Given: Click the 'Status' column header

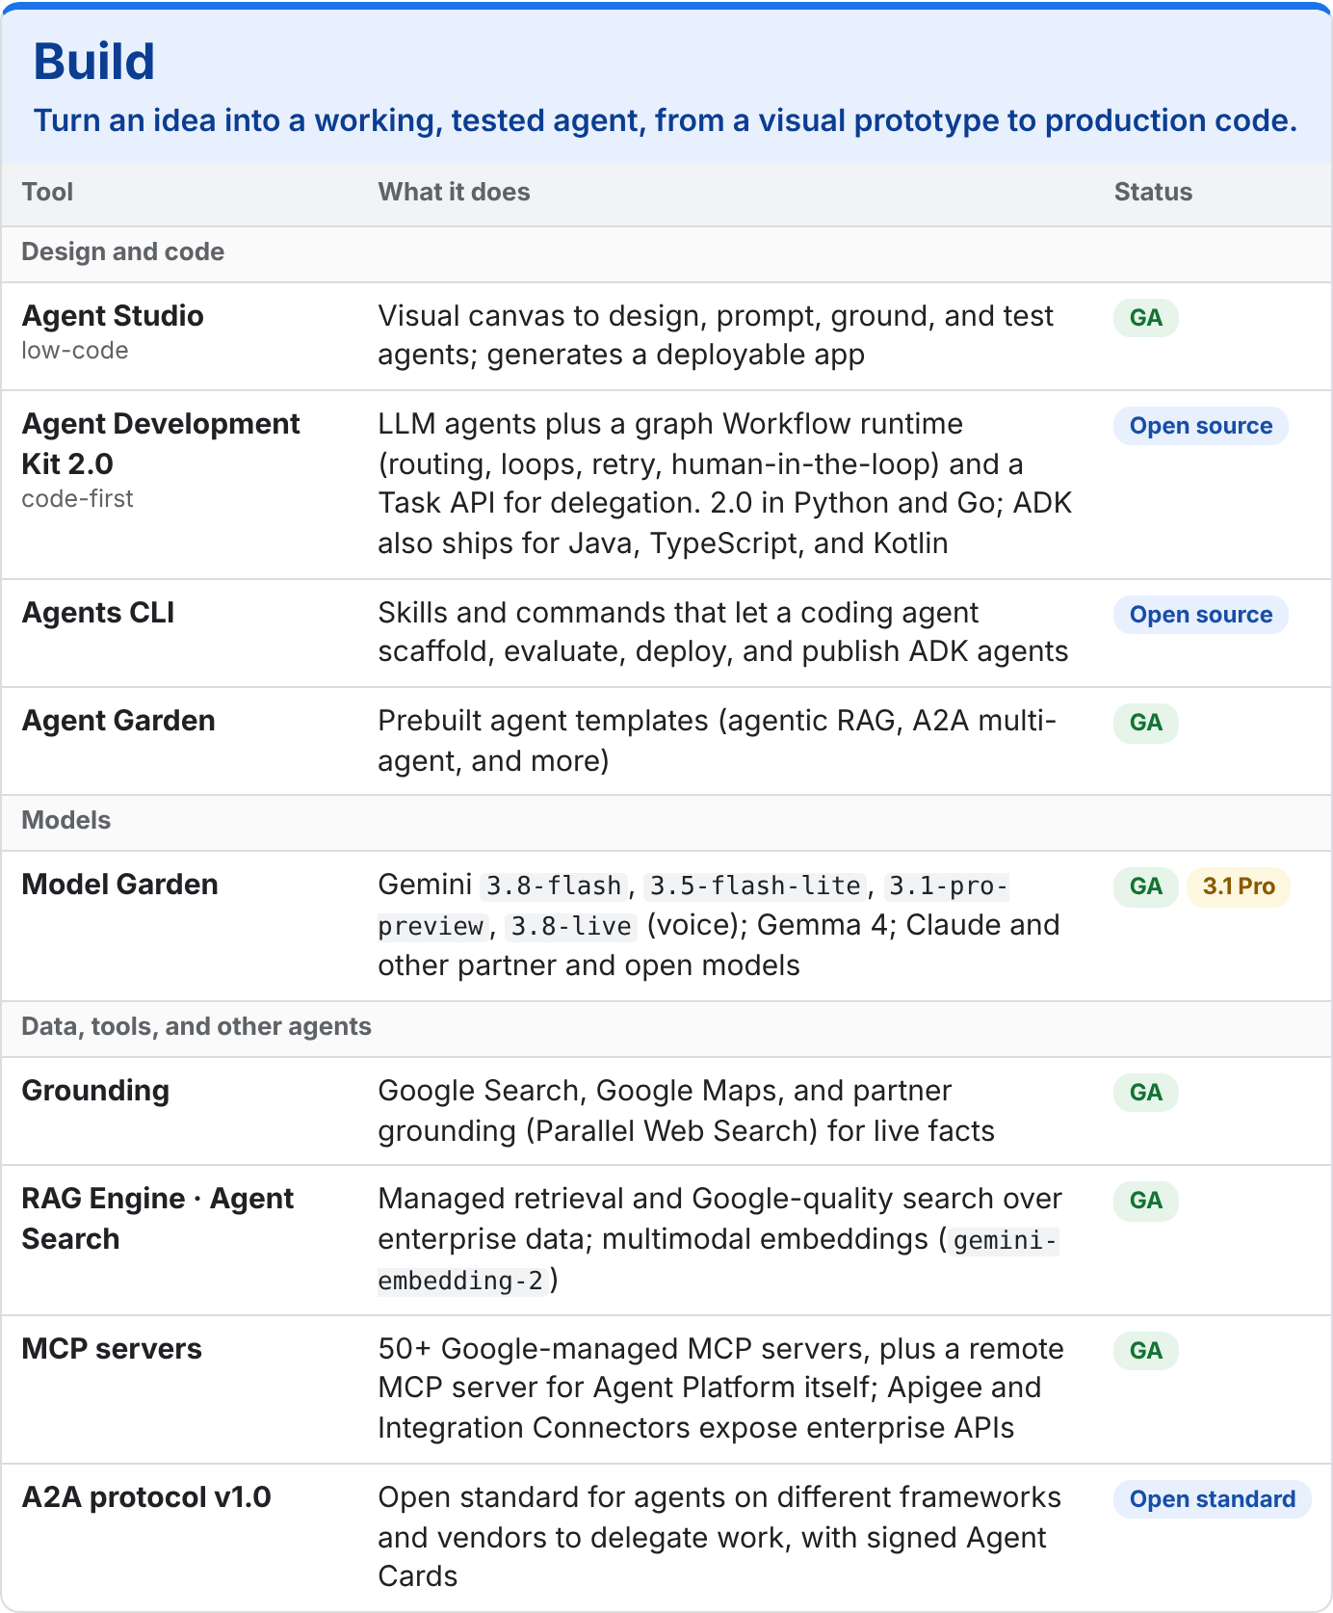Looking at the screenshot, I should (x=1153, y=192).
